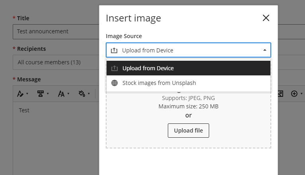The width and height of the screenshot is (305, 175).
Task: Click the insert image icon in the editor toolbar
Action: point(280,94)
